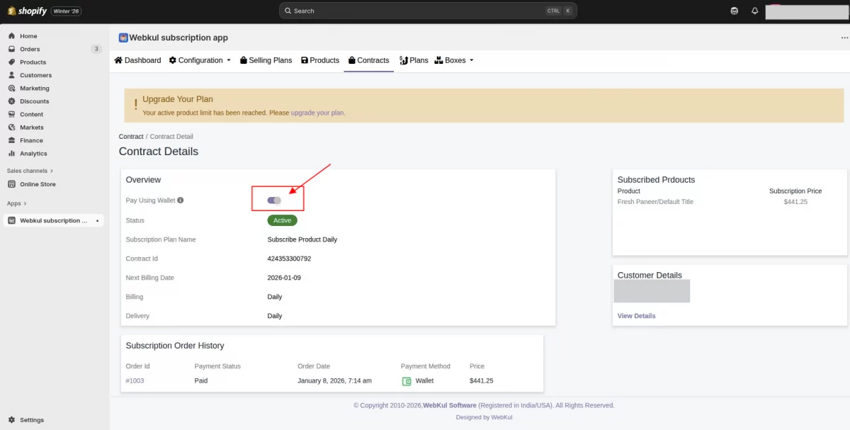850x430 pixels.
Task: Open the notifications bell icon
Action: coord(754,11)
